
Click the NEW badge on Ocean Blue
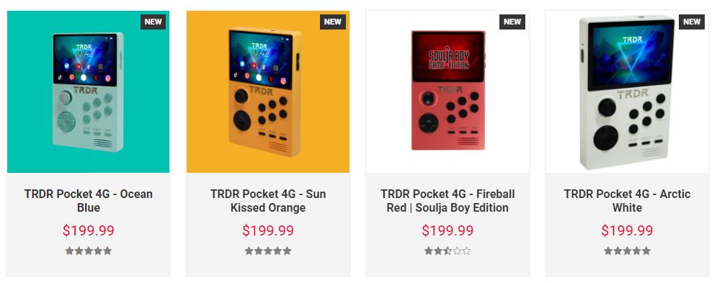click(153, 22)
